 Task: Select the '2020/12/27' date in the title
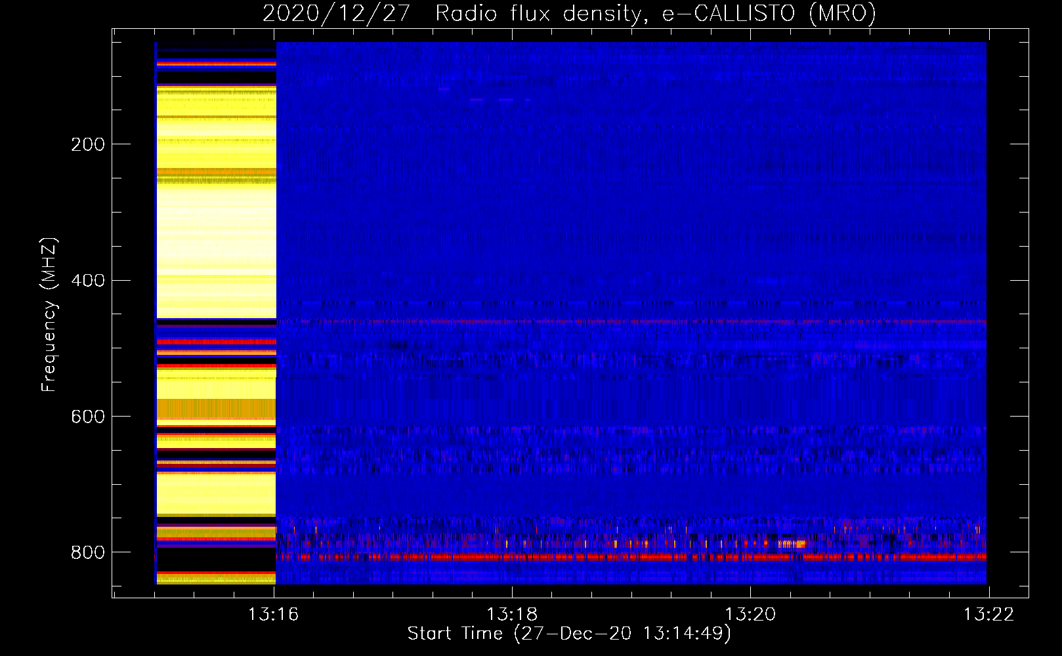336,14
